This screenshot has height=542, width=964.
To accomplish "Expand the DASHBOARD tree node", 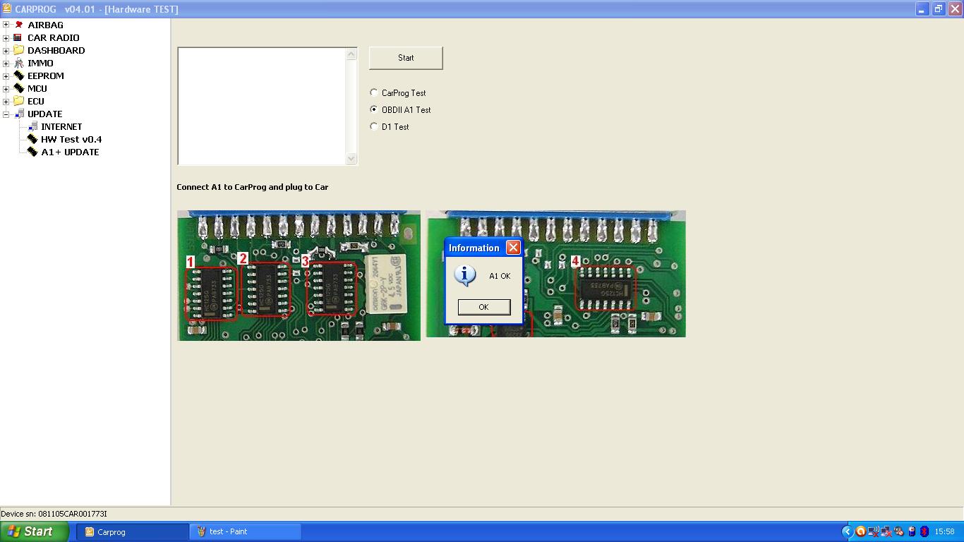I will (6, 50).
